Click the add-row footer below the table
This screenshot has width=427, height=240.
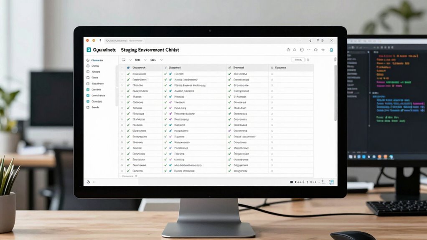130,176
